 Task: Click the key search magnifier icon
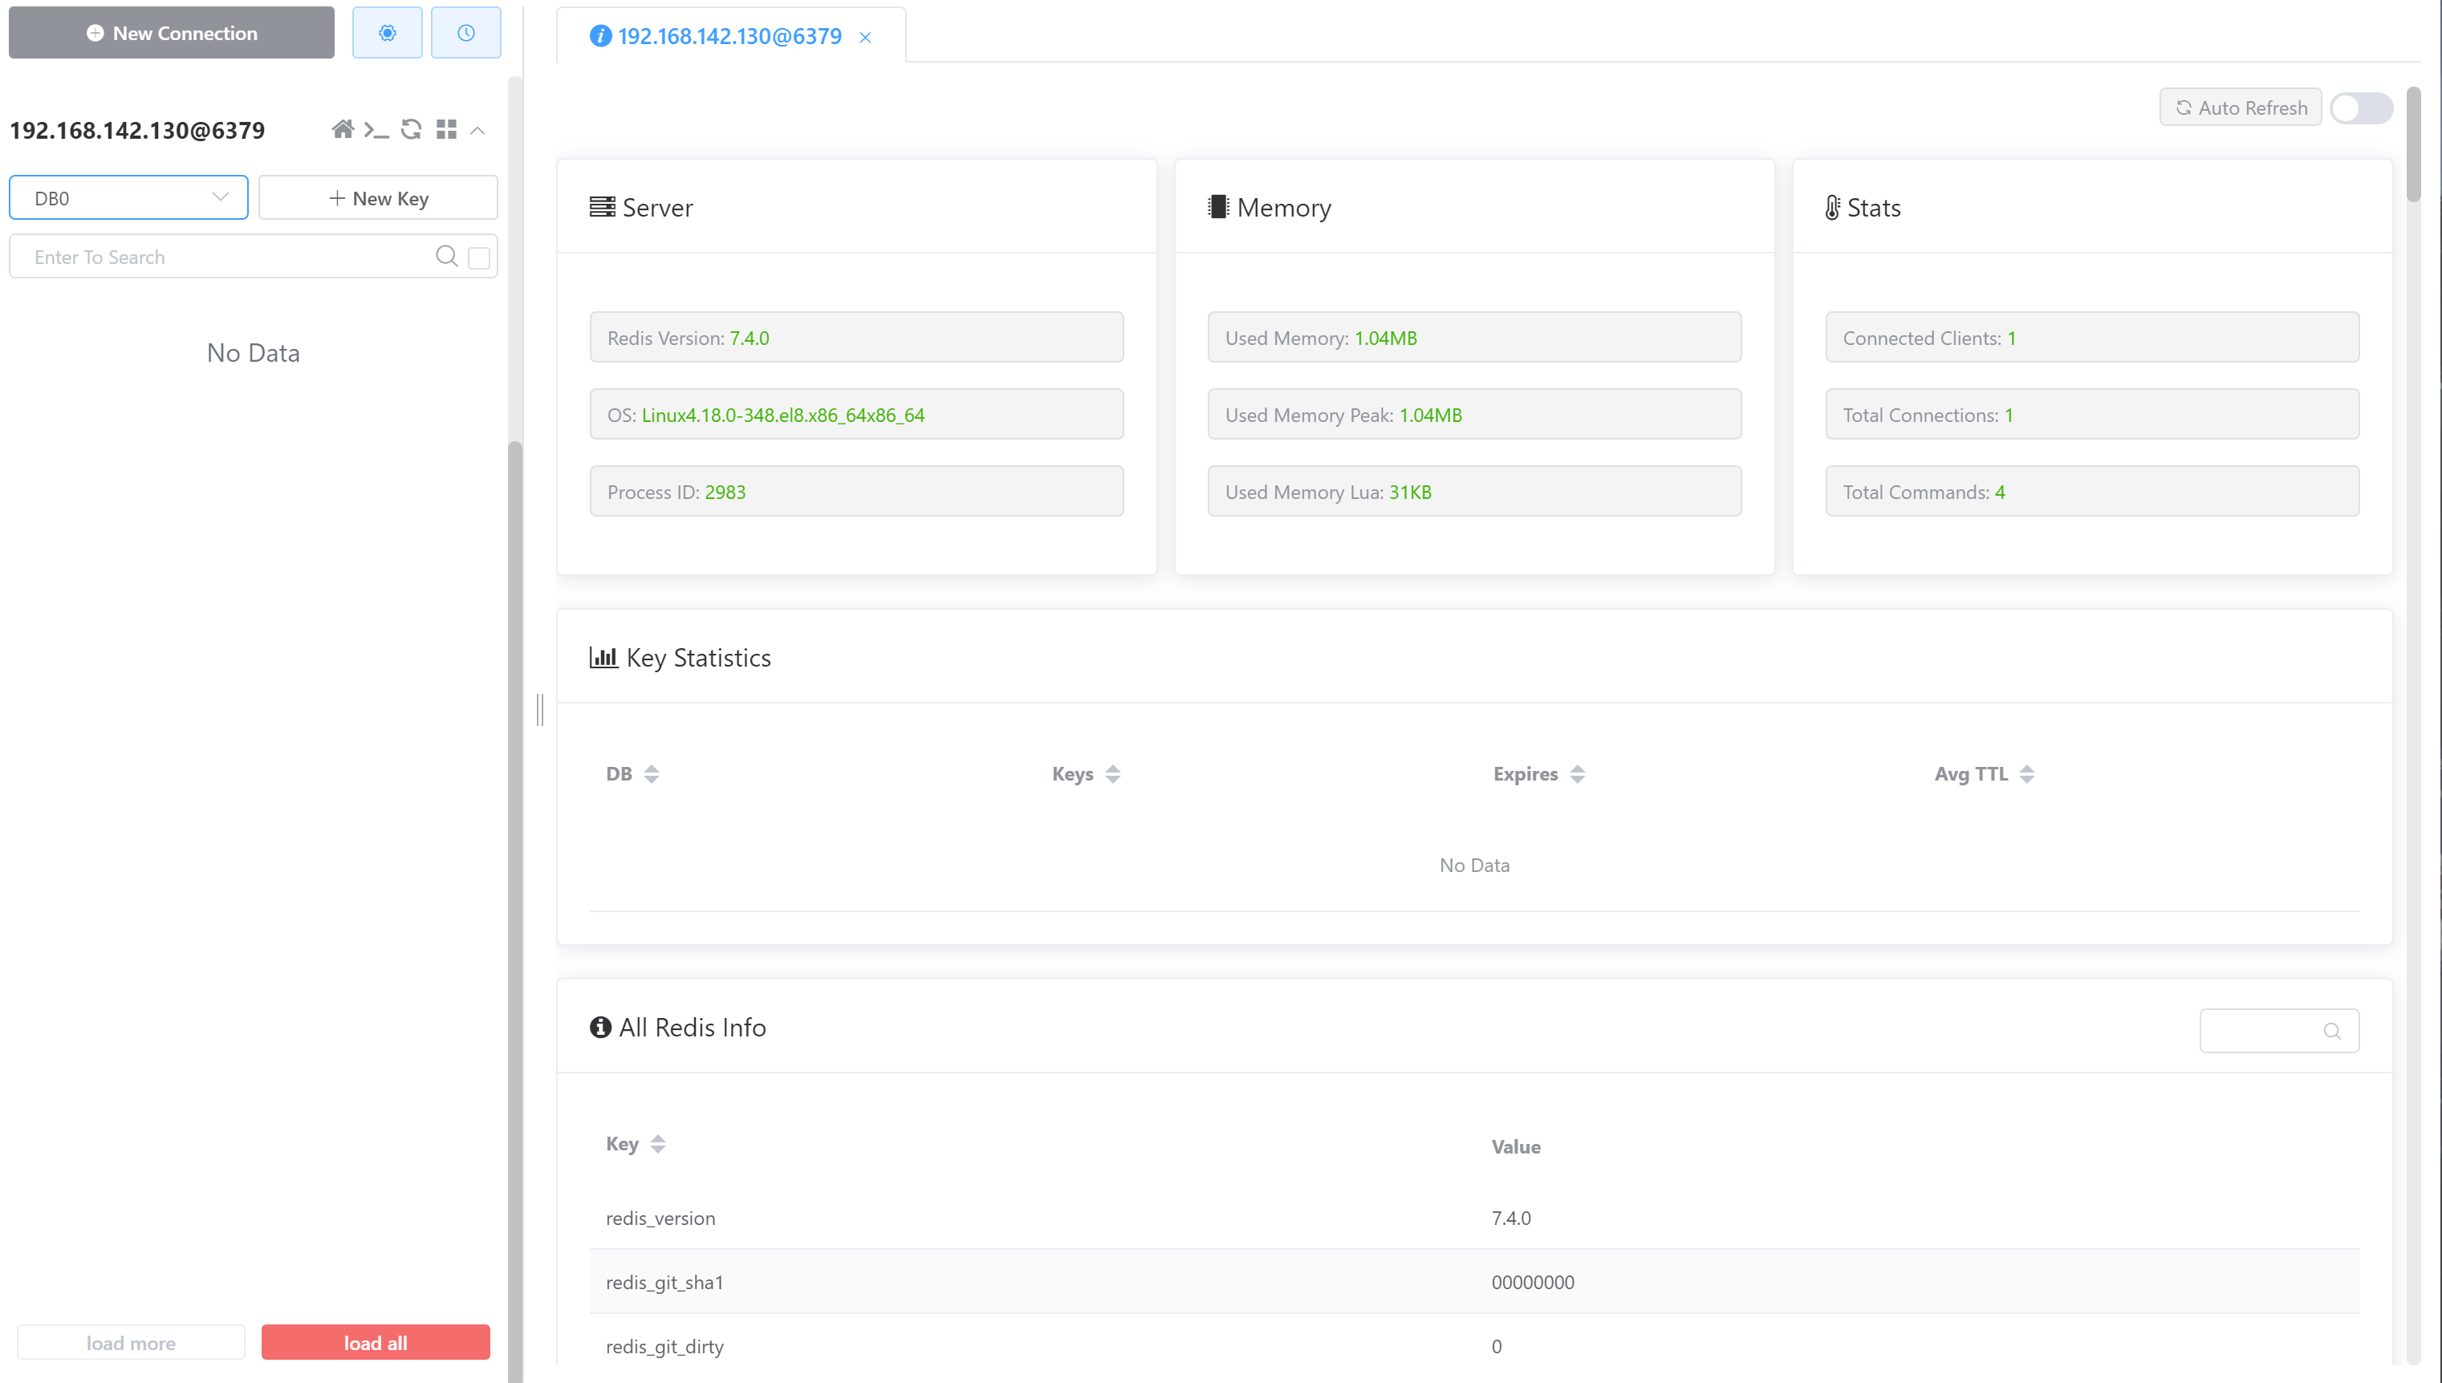click(445, 257)
